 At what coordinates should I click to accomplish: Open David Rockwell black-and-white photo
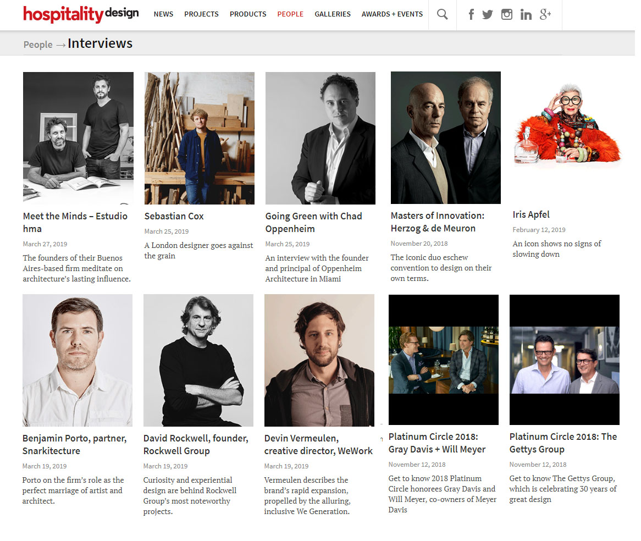(198, 360)
